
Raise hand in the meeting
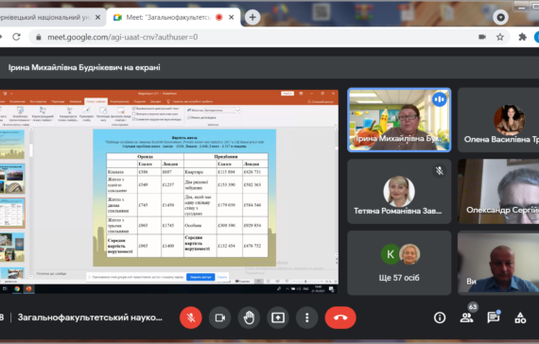pyautogui.click(x=249, y=318)
